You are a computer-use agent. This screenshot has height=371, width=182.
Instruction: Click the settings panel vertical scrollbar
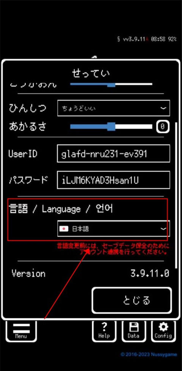(x=176, y=195)
